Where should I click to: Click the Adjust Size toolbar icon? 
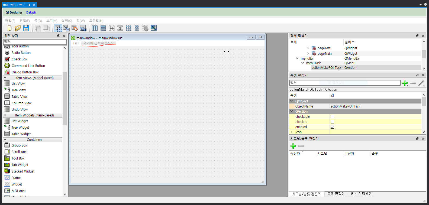pos(154,28)
